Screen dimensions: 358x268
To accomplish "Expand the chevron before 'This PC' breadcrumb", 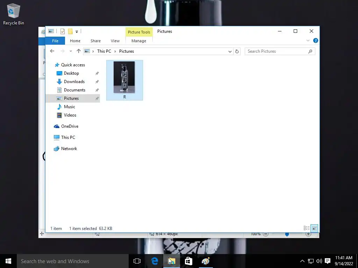I will coord(93,51).
